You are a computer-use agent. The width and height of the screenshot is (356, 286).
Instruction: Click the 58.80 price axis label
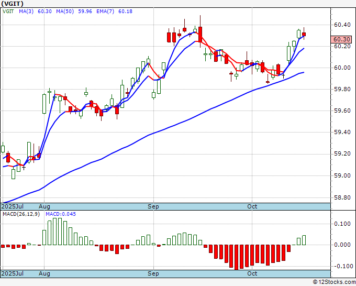[x=342, y=197]
